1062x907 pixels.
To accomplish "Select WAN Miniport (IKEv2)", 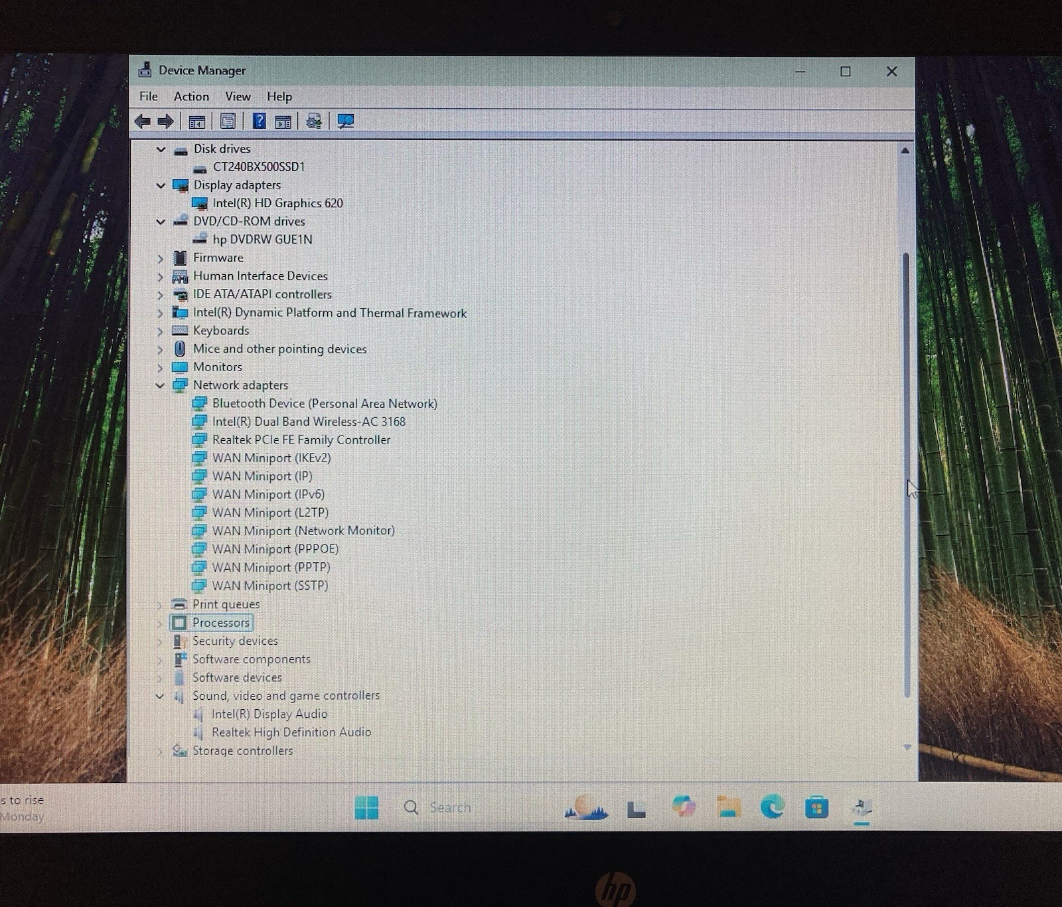I will click(x=271, y=458).
